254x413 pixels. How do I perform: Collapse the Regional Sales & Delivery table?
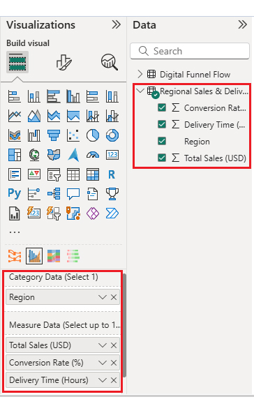140,91
